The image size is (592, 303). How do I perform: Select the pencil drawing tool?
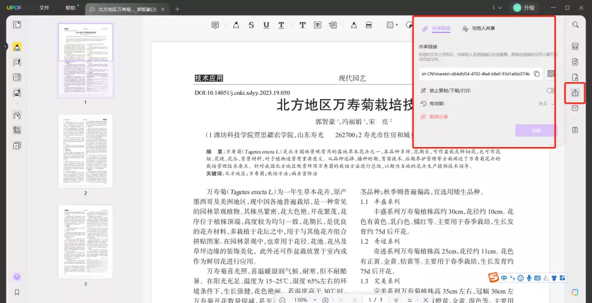(x=354, y=25)
